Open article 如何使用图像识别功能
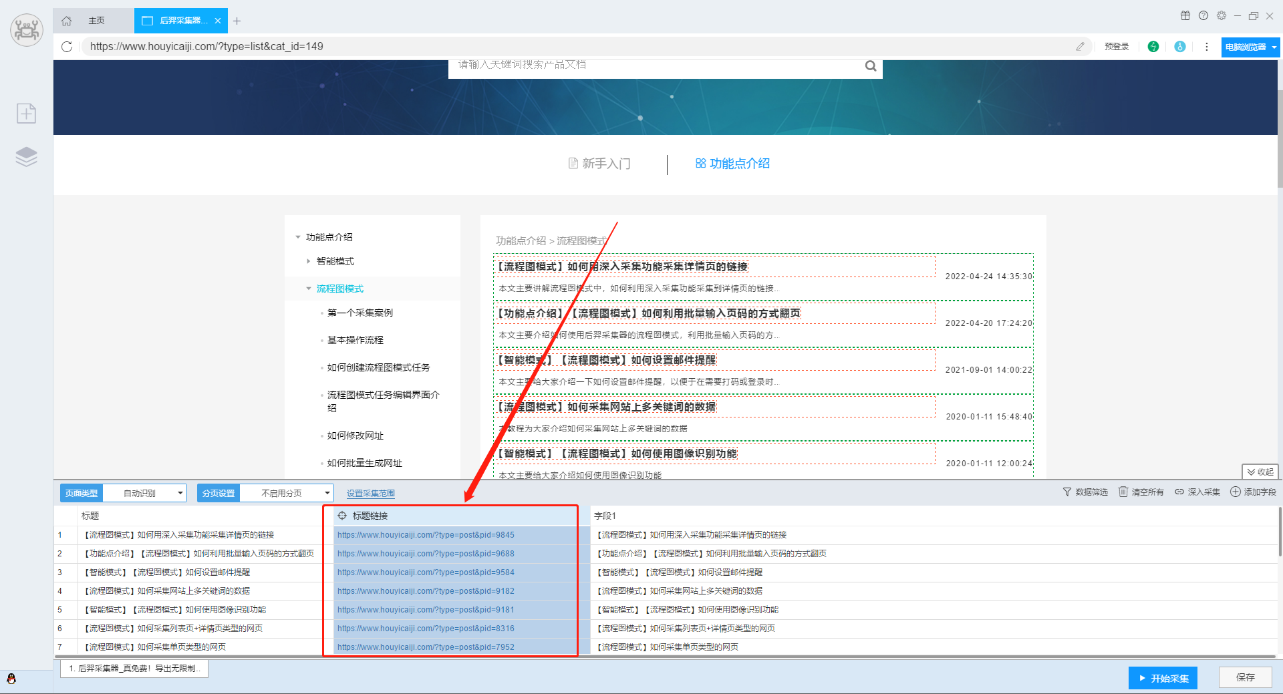The height and width of the screenshot is (694, 1283). tap(616, 454)
